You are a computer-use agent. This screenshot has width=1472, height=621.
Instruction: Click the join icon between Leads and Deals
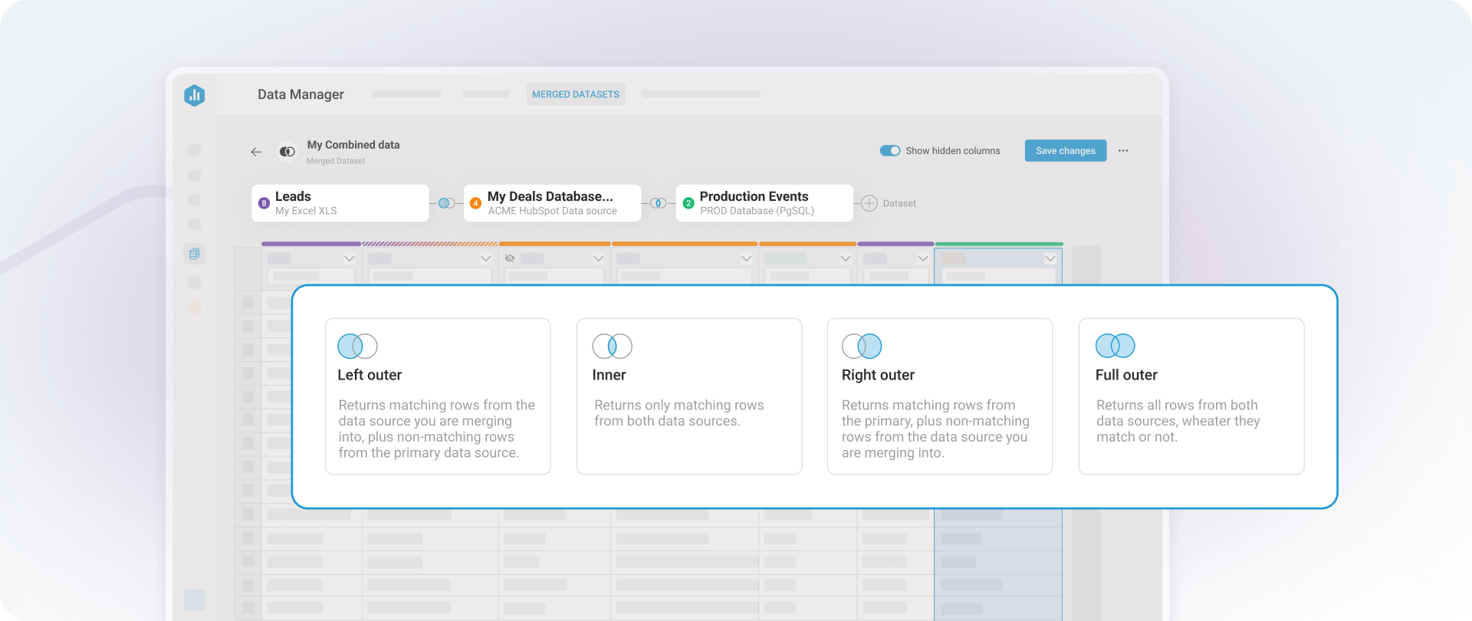point(445,203)
